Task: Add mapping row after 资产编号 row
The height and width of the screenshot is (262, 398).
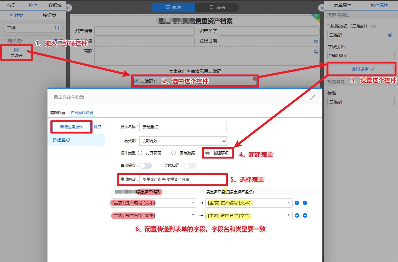Action: click(297, 203)
